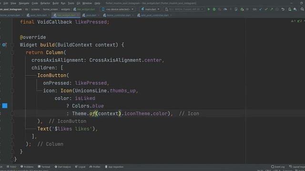Start debugging with the green bug icon
The image size is (305, 171).
(214, 9)
